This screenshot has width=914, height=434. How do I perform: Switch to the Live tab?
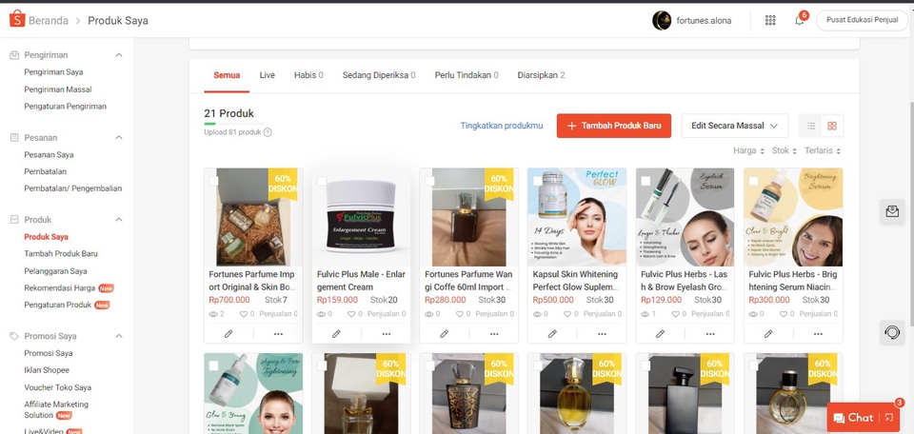(x=267, y=75)
